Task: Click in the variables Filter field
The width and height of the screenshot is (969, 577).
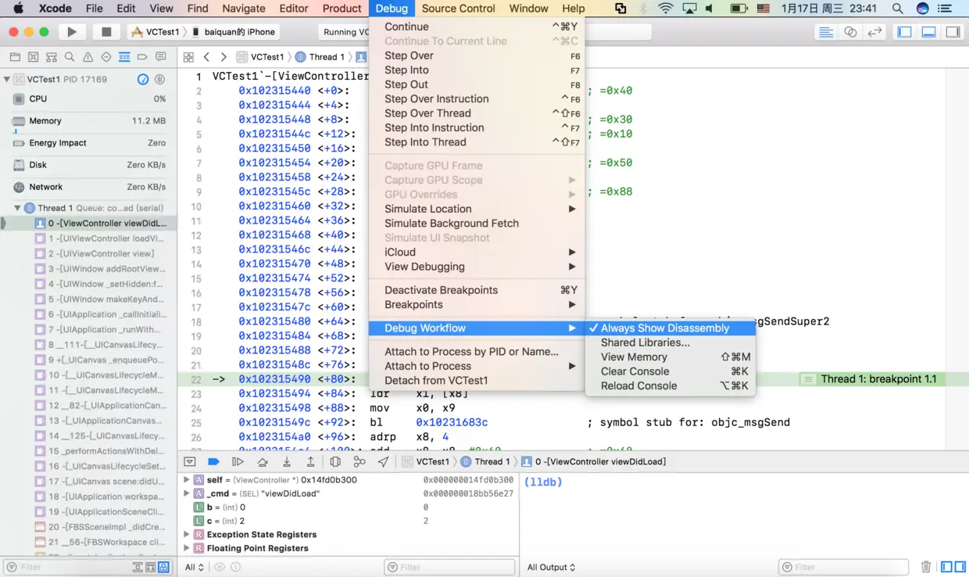Action: coord(449,567)
